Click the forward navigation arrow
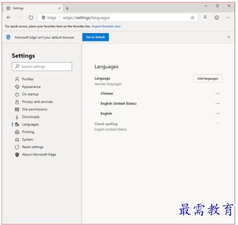The image size is (238, 225). (x=20, y=18)
